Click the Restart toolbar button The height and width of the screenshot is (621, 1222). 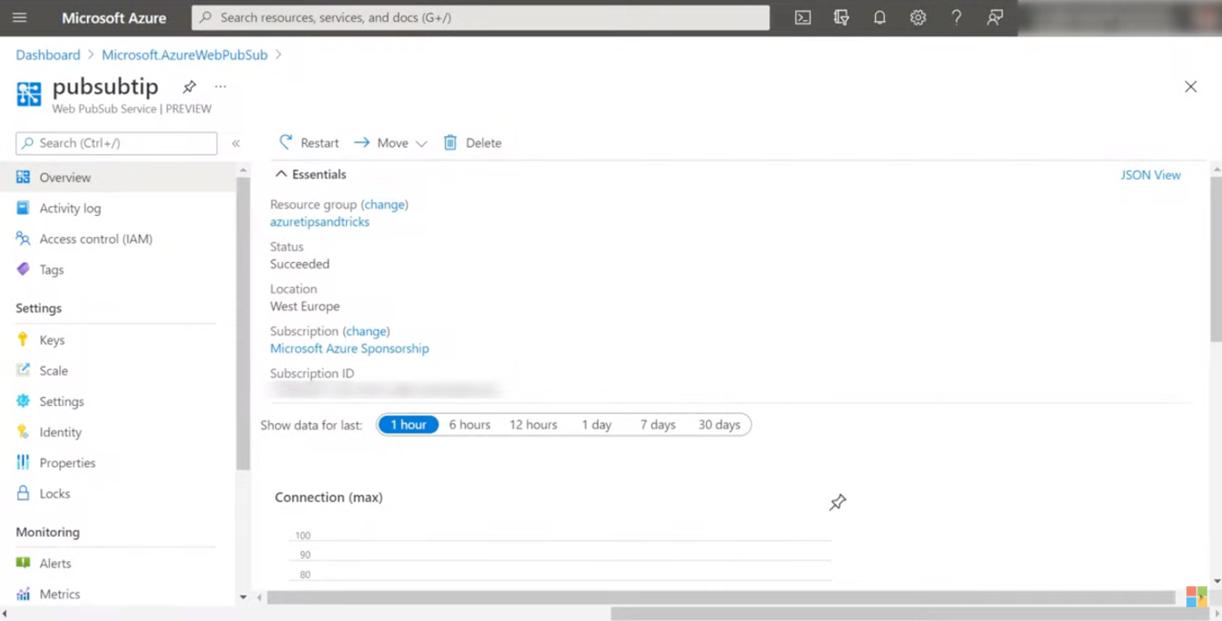pos(309,143)
